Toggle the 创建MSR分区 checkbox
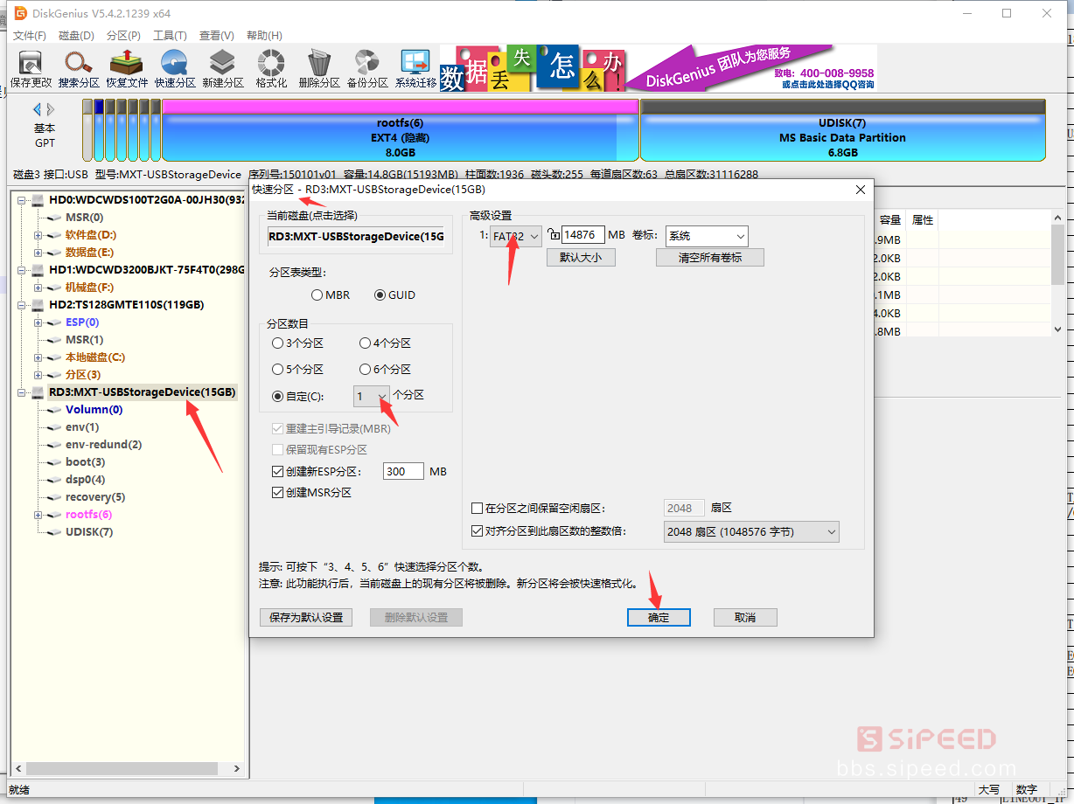The image size is (1074, 804). click(x=278, y=493)
